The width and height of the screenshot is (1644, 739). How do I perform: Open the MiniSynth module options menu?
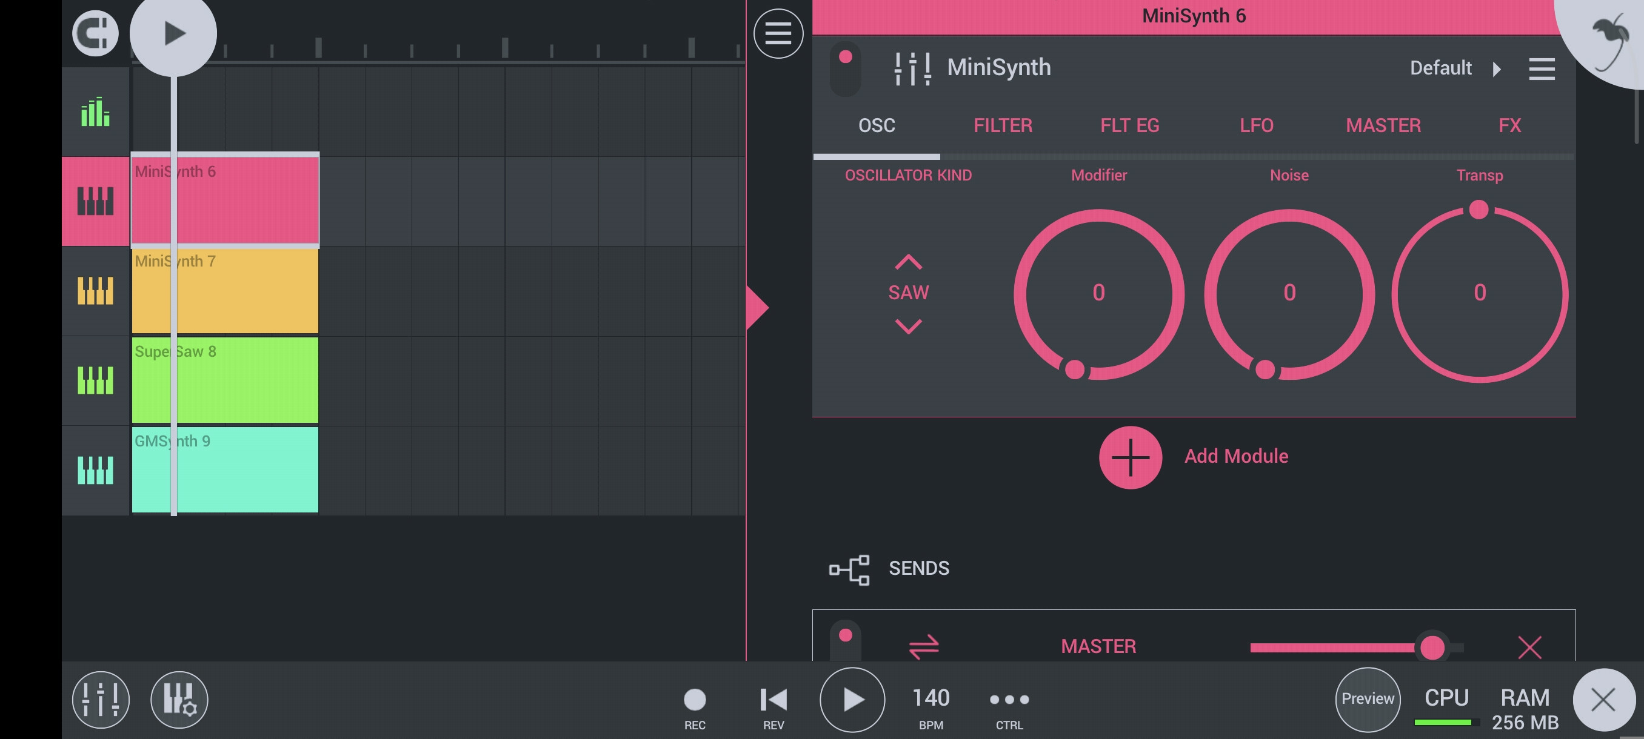(1542, 69)
